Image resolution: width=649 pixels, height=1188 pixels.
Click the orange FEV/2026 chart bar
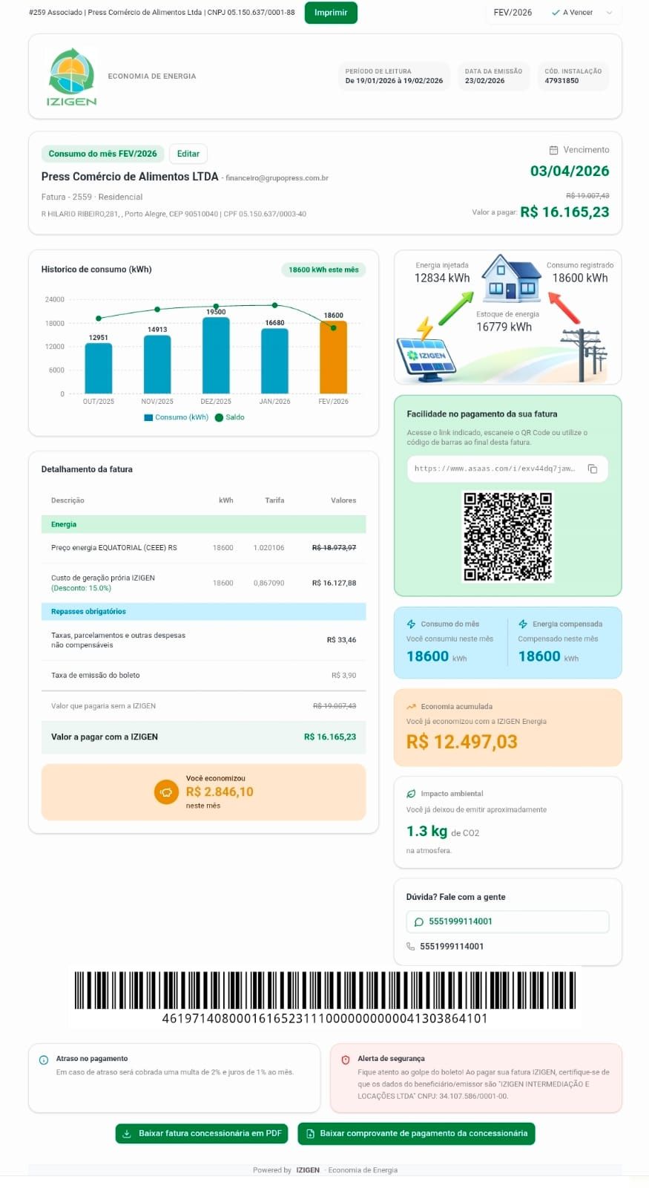(333, 357)
